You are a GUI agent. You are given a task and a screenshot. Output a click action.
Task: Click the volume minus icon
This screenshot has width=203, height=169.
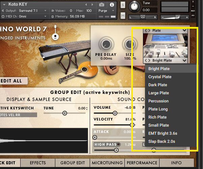pyautogui.click(x=163, y=17)
